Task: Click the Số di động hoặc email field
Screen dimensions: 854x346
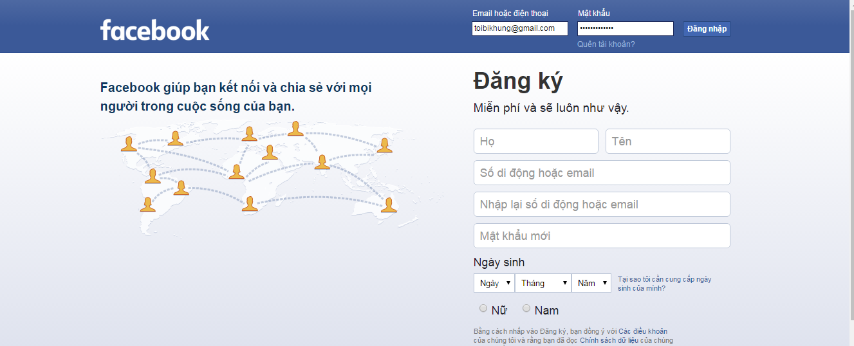Action: pyautogui.click(x=602, y=172)
